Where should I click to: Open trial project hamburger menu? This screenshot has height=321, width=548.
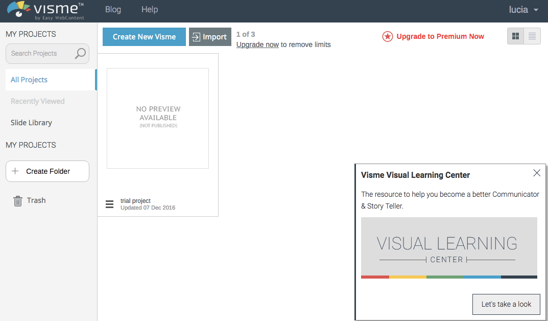[109, 204]
